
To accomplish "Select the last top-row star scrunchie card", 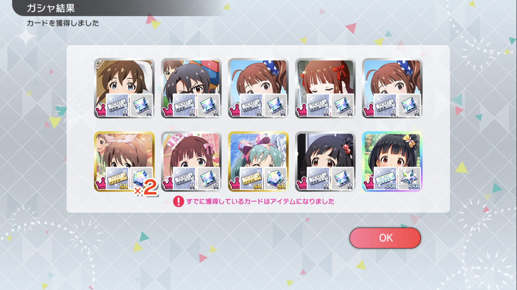I will [392, 88].
